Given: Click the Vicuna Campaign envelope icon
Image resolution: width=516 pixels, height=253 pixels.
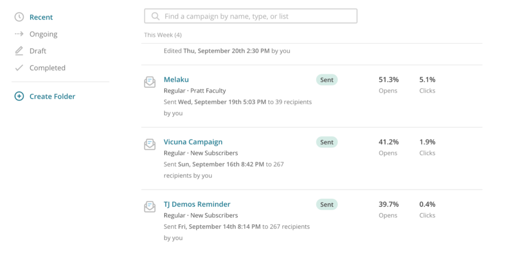Looking at the screenshot, I should (150, 144).
